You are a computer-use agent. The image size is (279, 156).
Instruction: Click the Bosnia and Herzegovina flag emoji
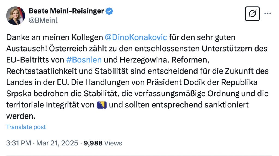(101, 104)
